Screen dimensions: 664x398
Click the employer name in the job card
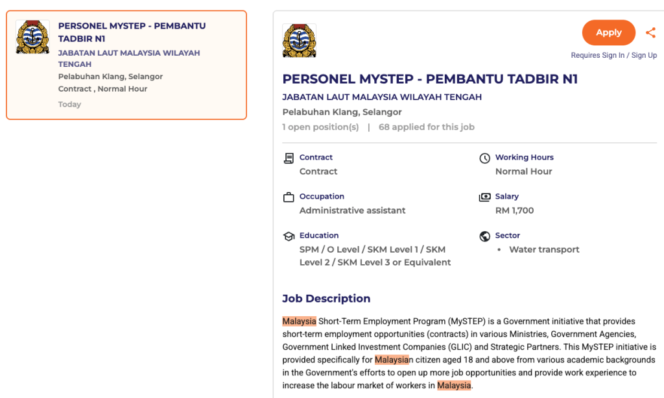pyautogui.click(x=129, y=58)
